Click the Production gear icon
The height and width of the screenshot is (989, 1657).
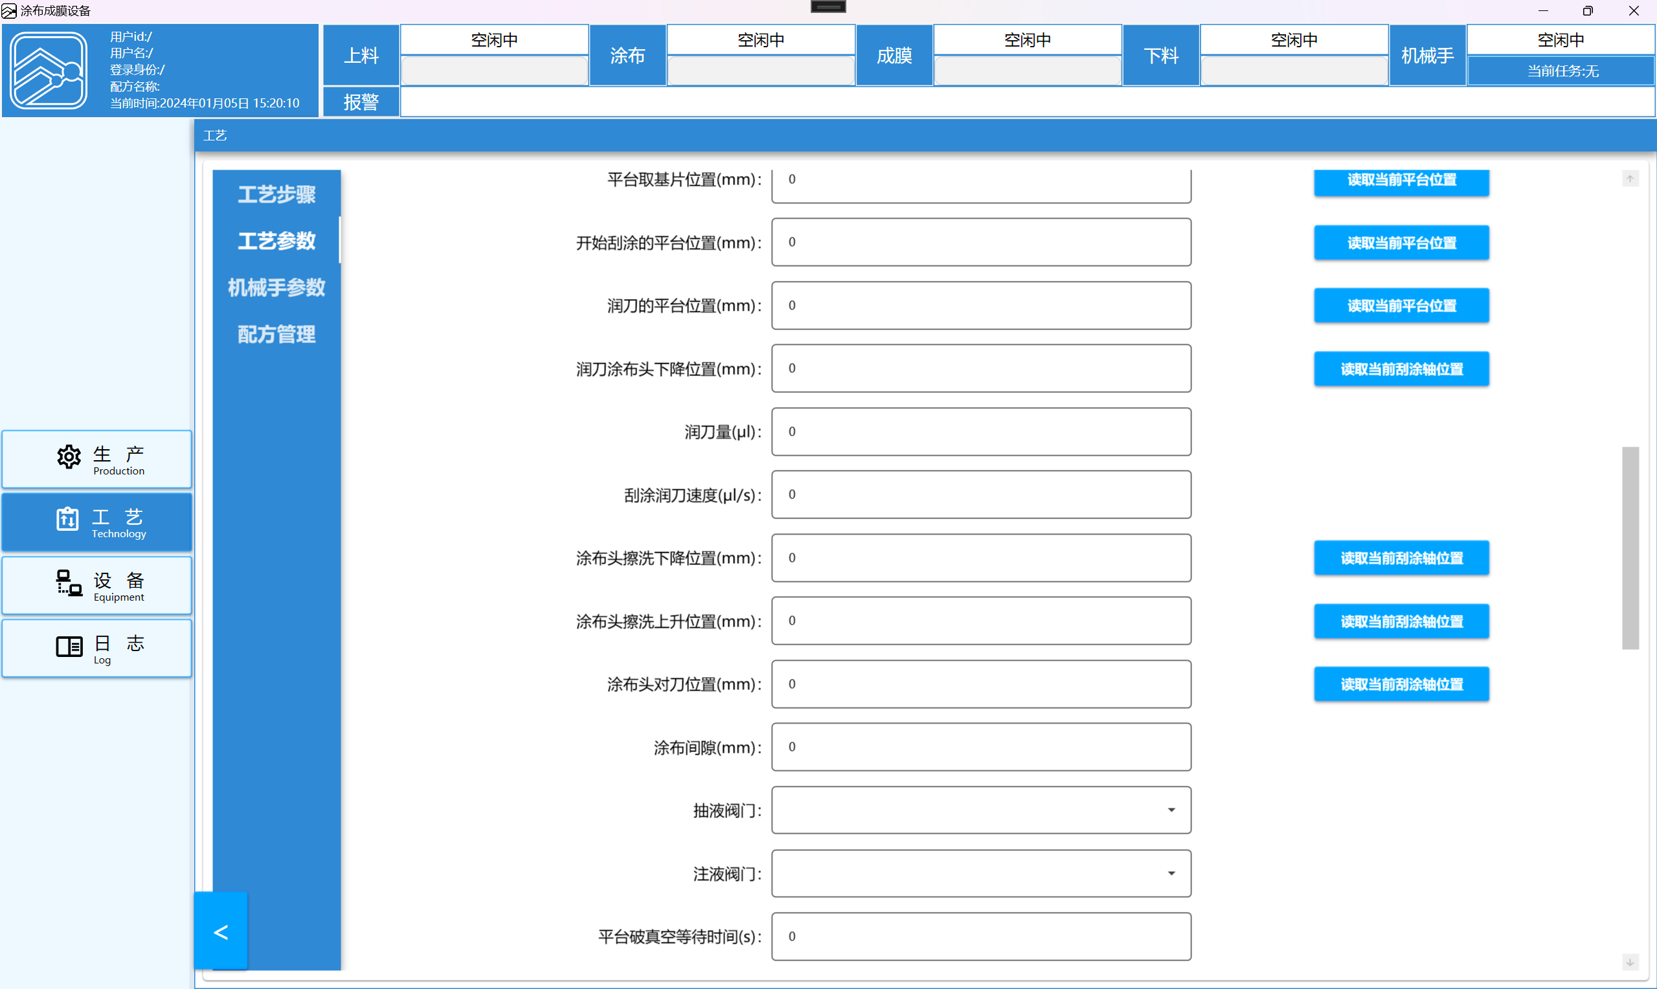click(x=69, y=457)
